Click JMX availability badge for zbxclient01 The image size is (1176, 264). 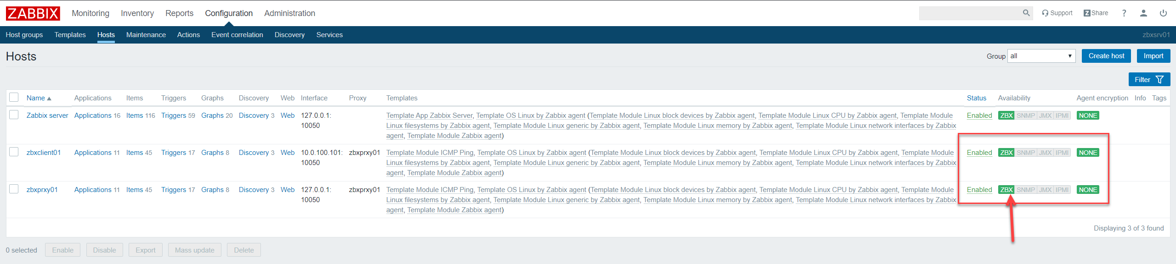[1045, 153]
